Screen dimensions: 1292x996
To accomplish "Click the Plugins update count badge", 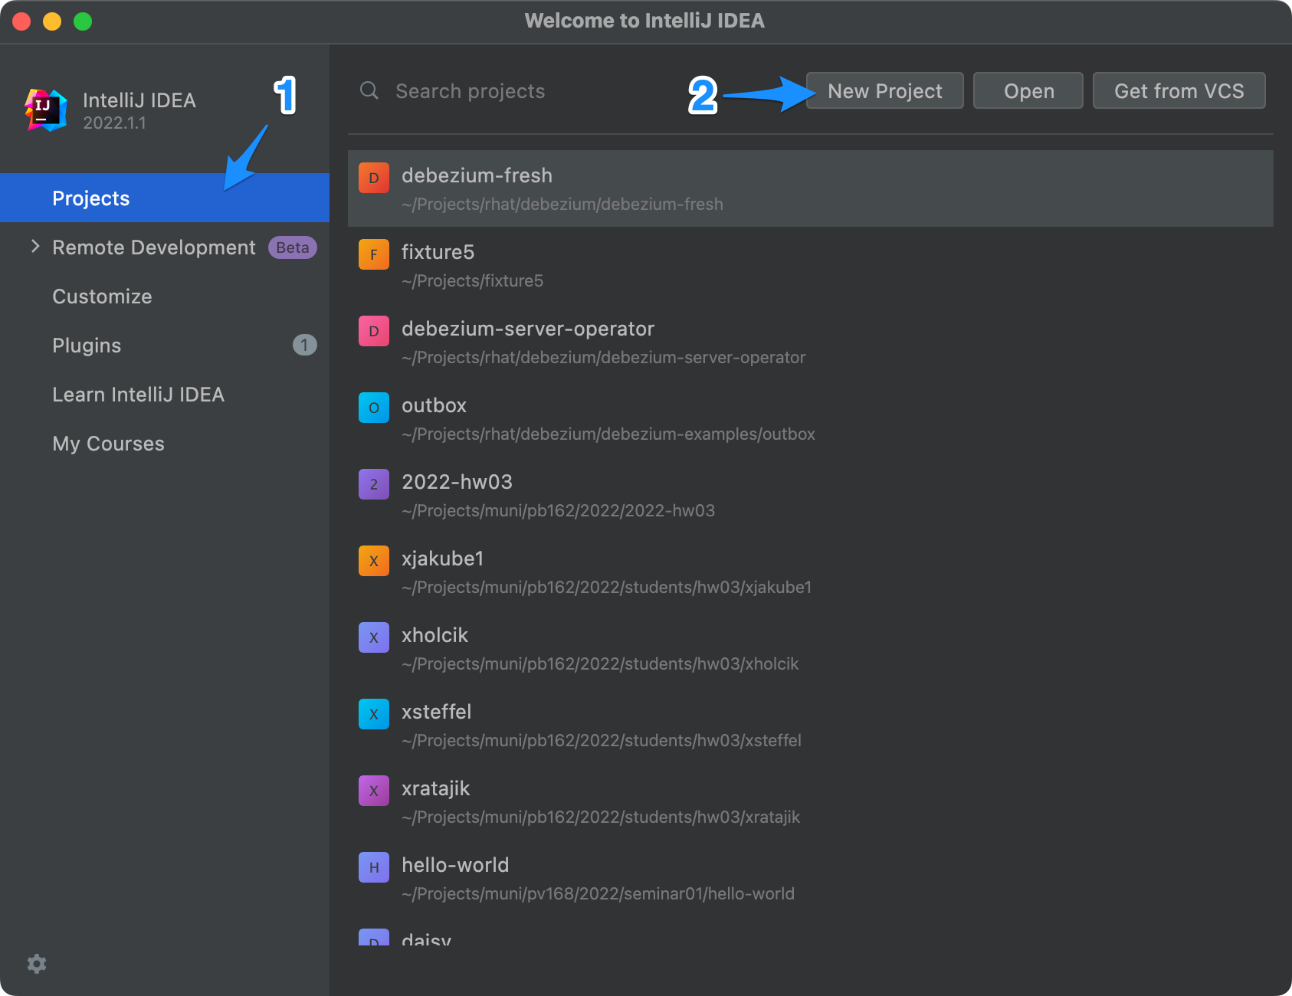I will (304, 345).
